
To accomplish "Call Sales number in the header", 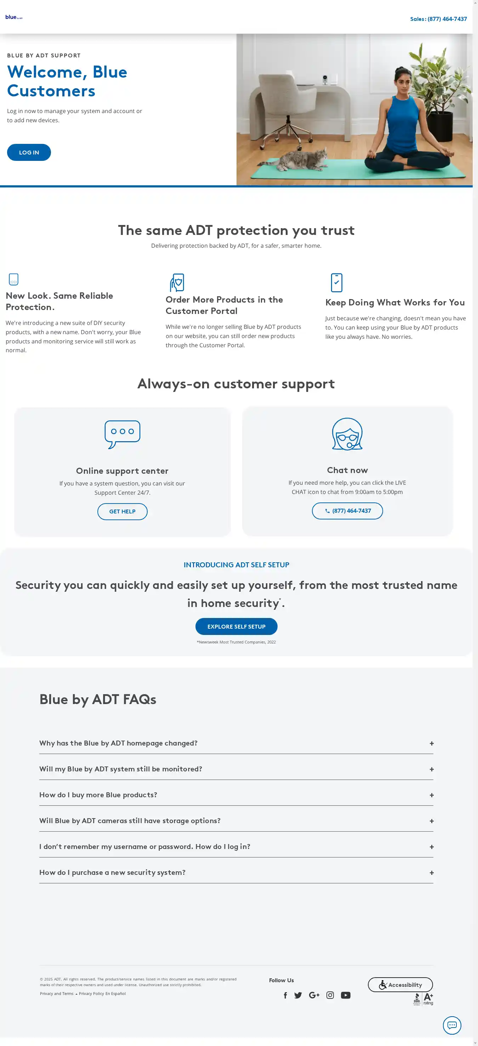I will [x=438, y=19].
